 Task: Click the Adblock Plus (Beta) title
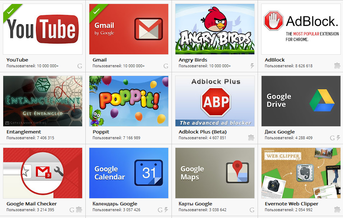click(x=203, y=132)
